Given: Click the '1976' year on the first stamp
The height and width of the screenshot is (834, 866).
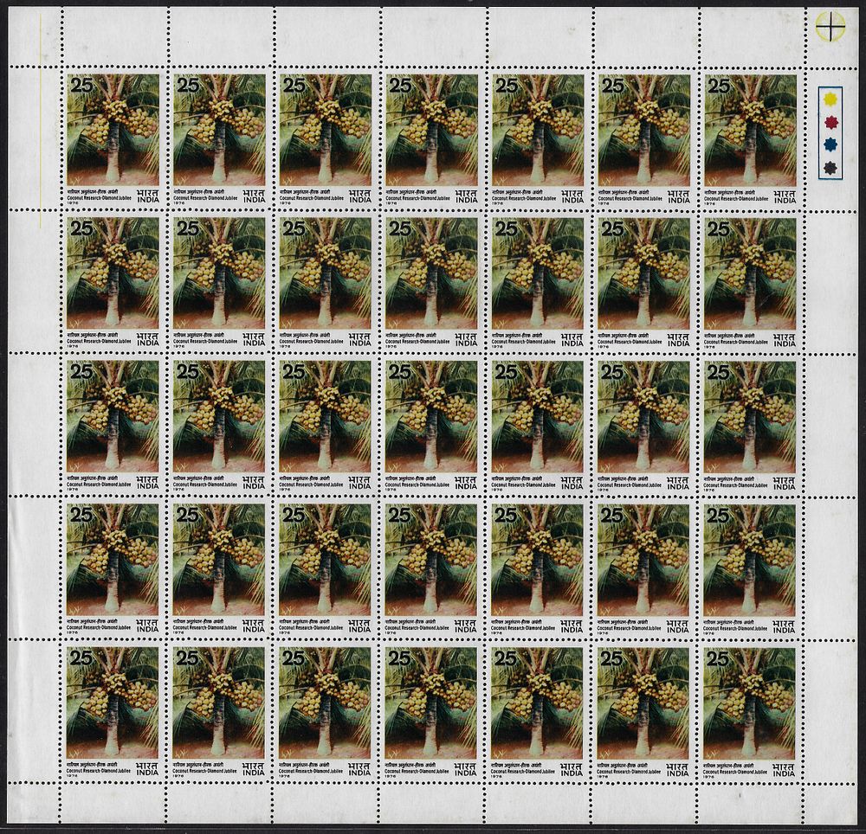Looking at the screenshot, I should [73, 202].
